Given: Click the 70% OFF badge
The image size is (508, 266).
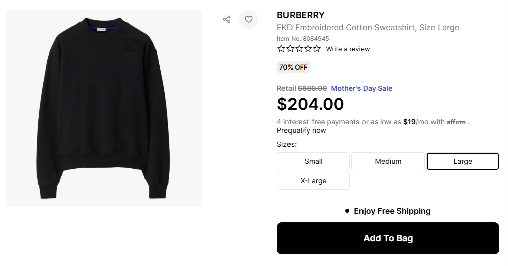Looking at the screenshot, I should [293, 67].
